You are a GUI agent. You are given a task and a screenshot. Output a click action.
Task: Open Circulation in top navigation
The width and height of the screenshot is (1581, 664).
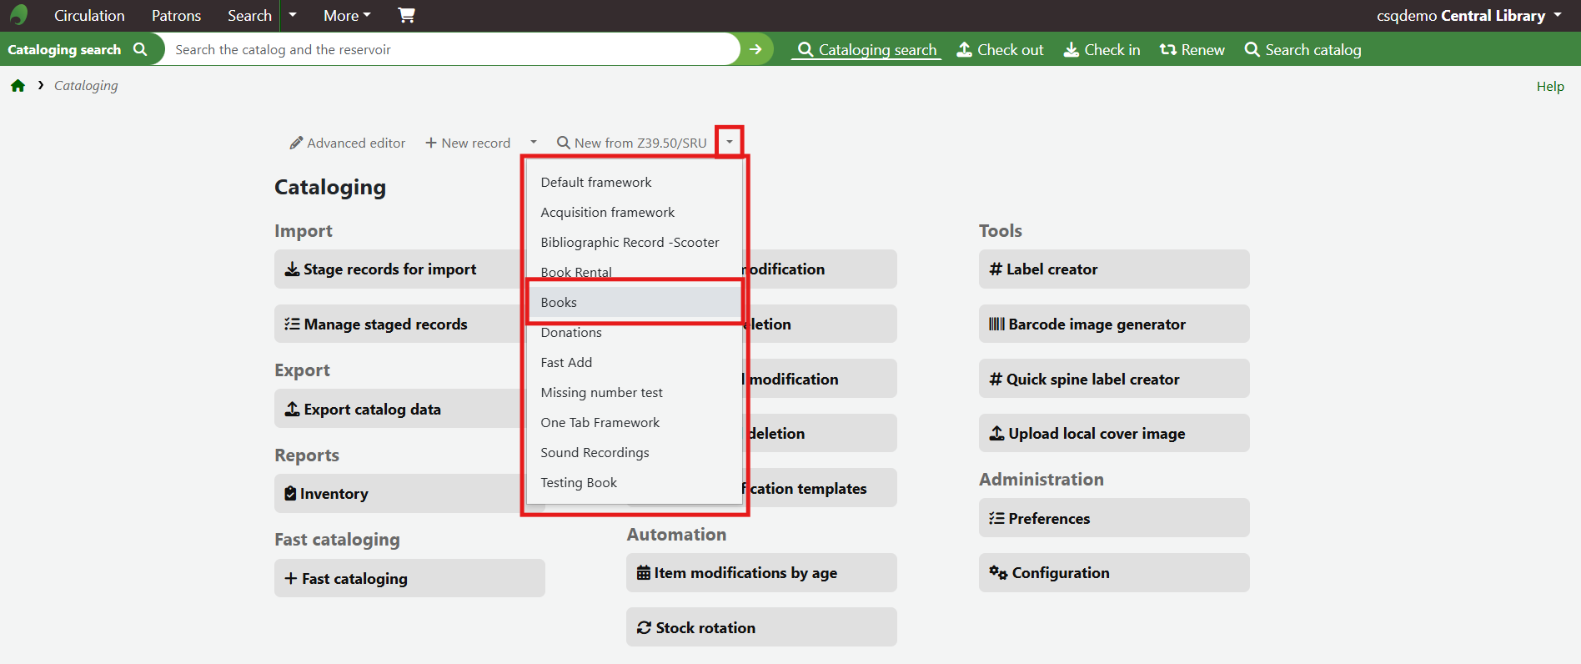[x=89, y=16]
